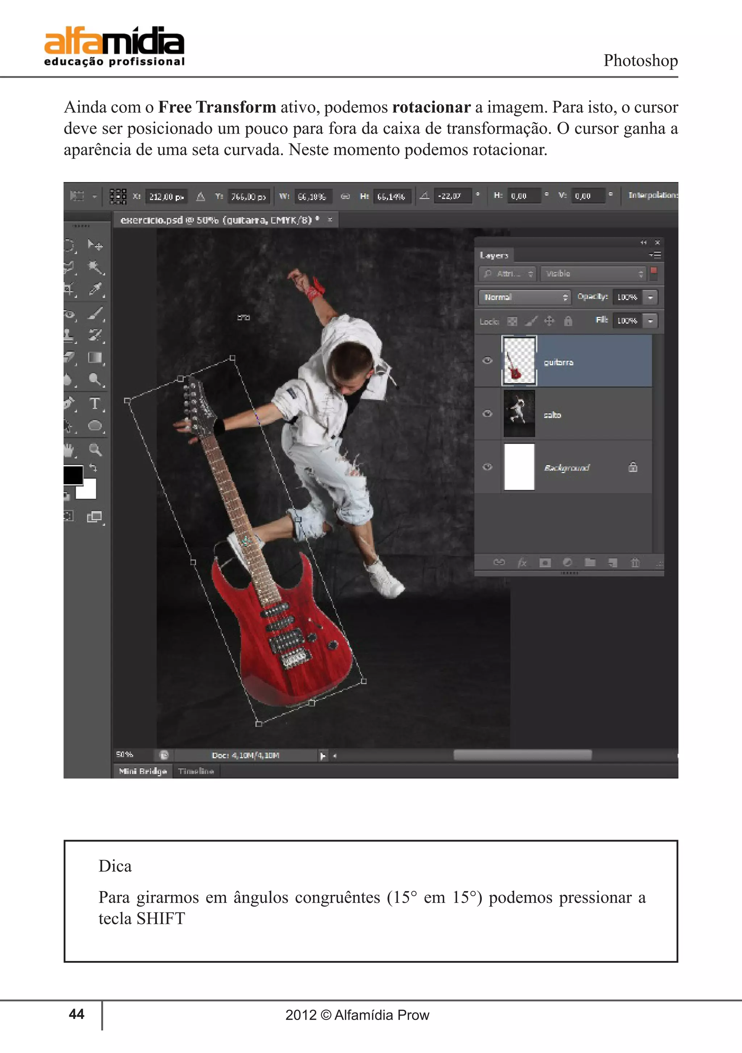Viewport: 742px width, 1053px height.
Task: Toggle lock all
Action: [568, 321]
